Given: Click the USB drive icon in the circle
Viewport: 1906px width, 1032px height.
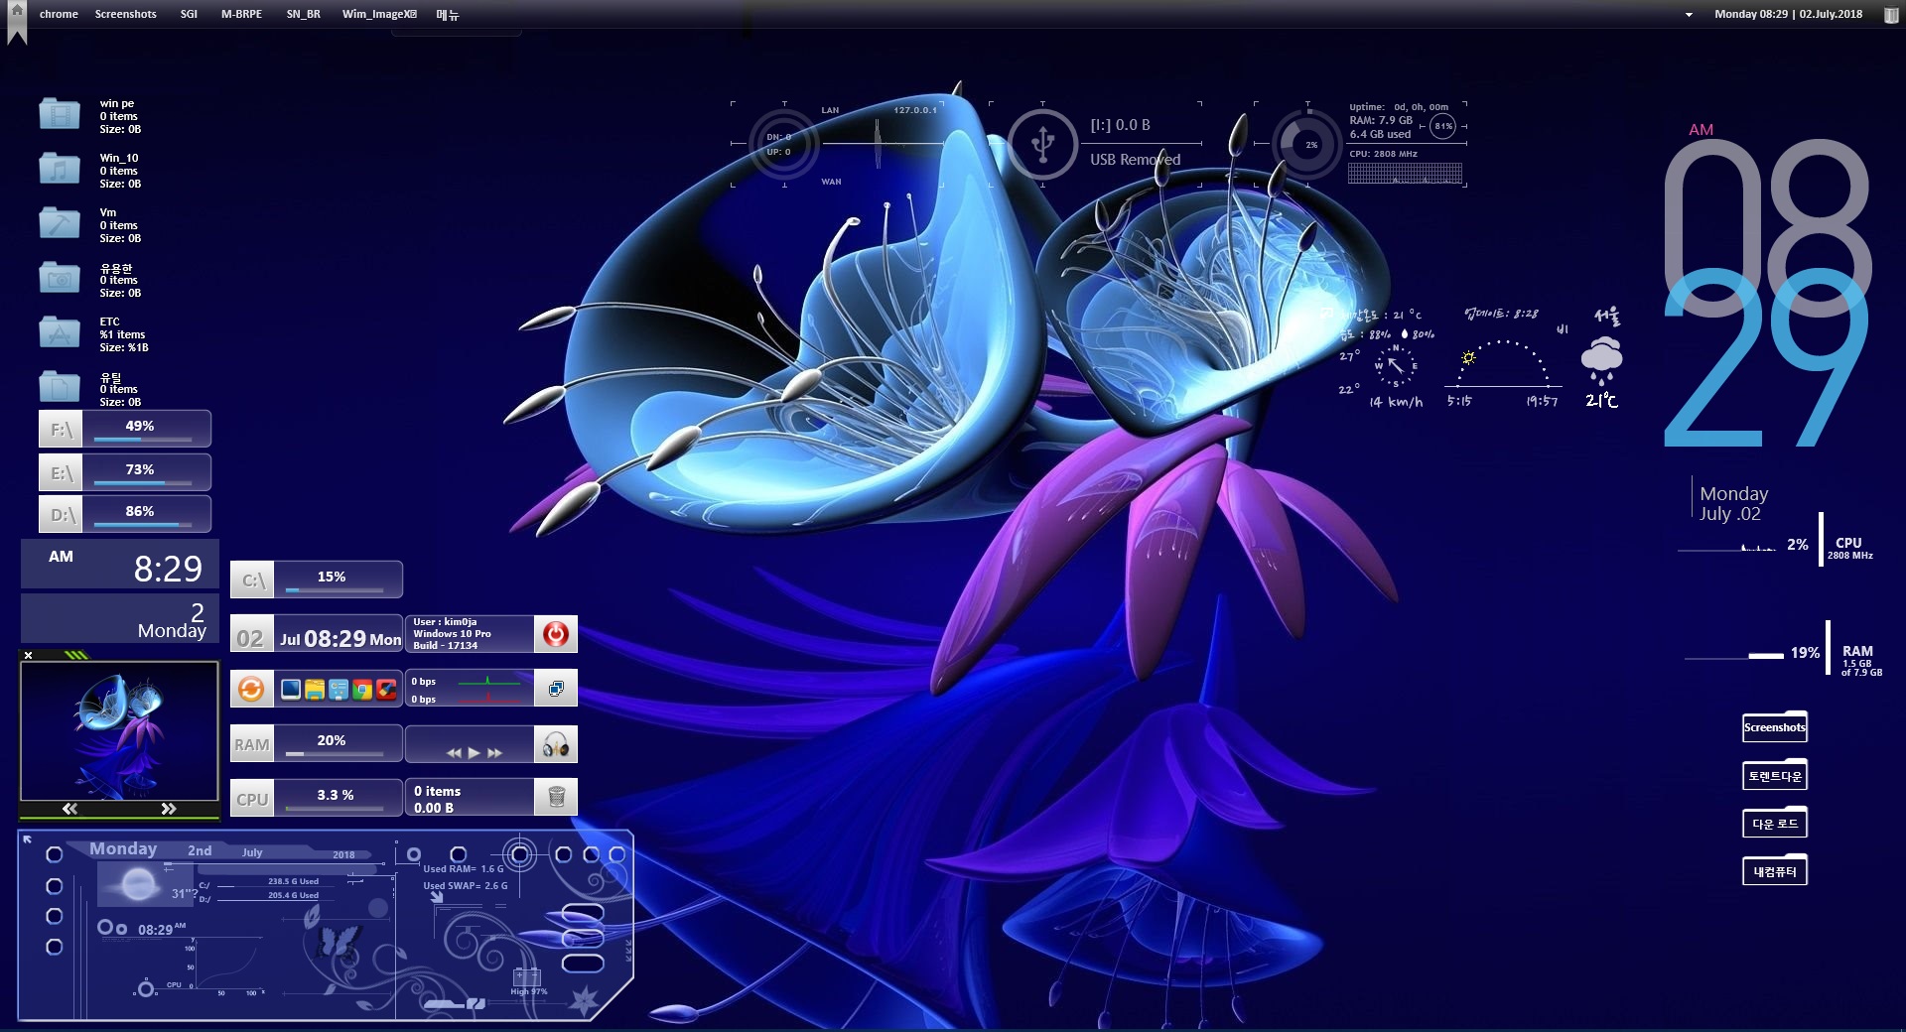Looking at the screenshot, I should pyautogui.click(x=1042, y=144).
